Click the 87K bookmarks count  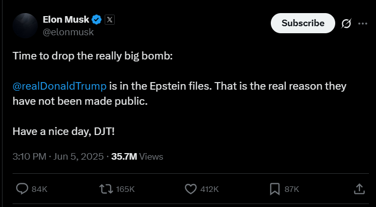(292, 189)
